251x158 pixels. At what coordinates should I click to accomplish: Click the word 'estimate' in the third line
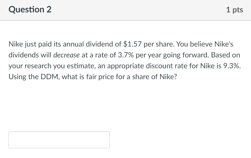coord(81,66)
